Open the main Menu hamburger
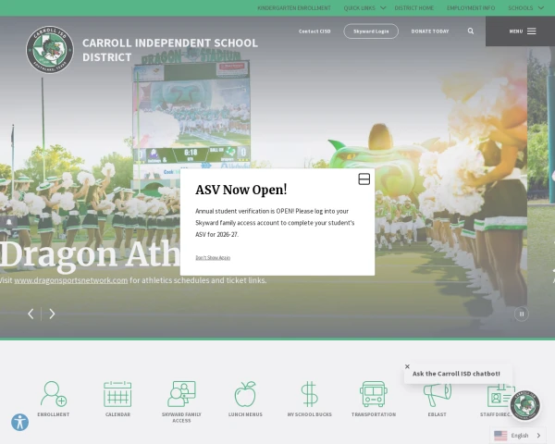The height and width of the screenshot is (444, 555). [523, 31]
